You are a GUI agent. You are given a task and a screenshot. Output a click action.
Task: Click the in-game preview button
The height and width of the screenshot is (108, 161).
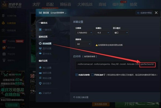144,13
